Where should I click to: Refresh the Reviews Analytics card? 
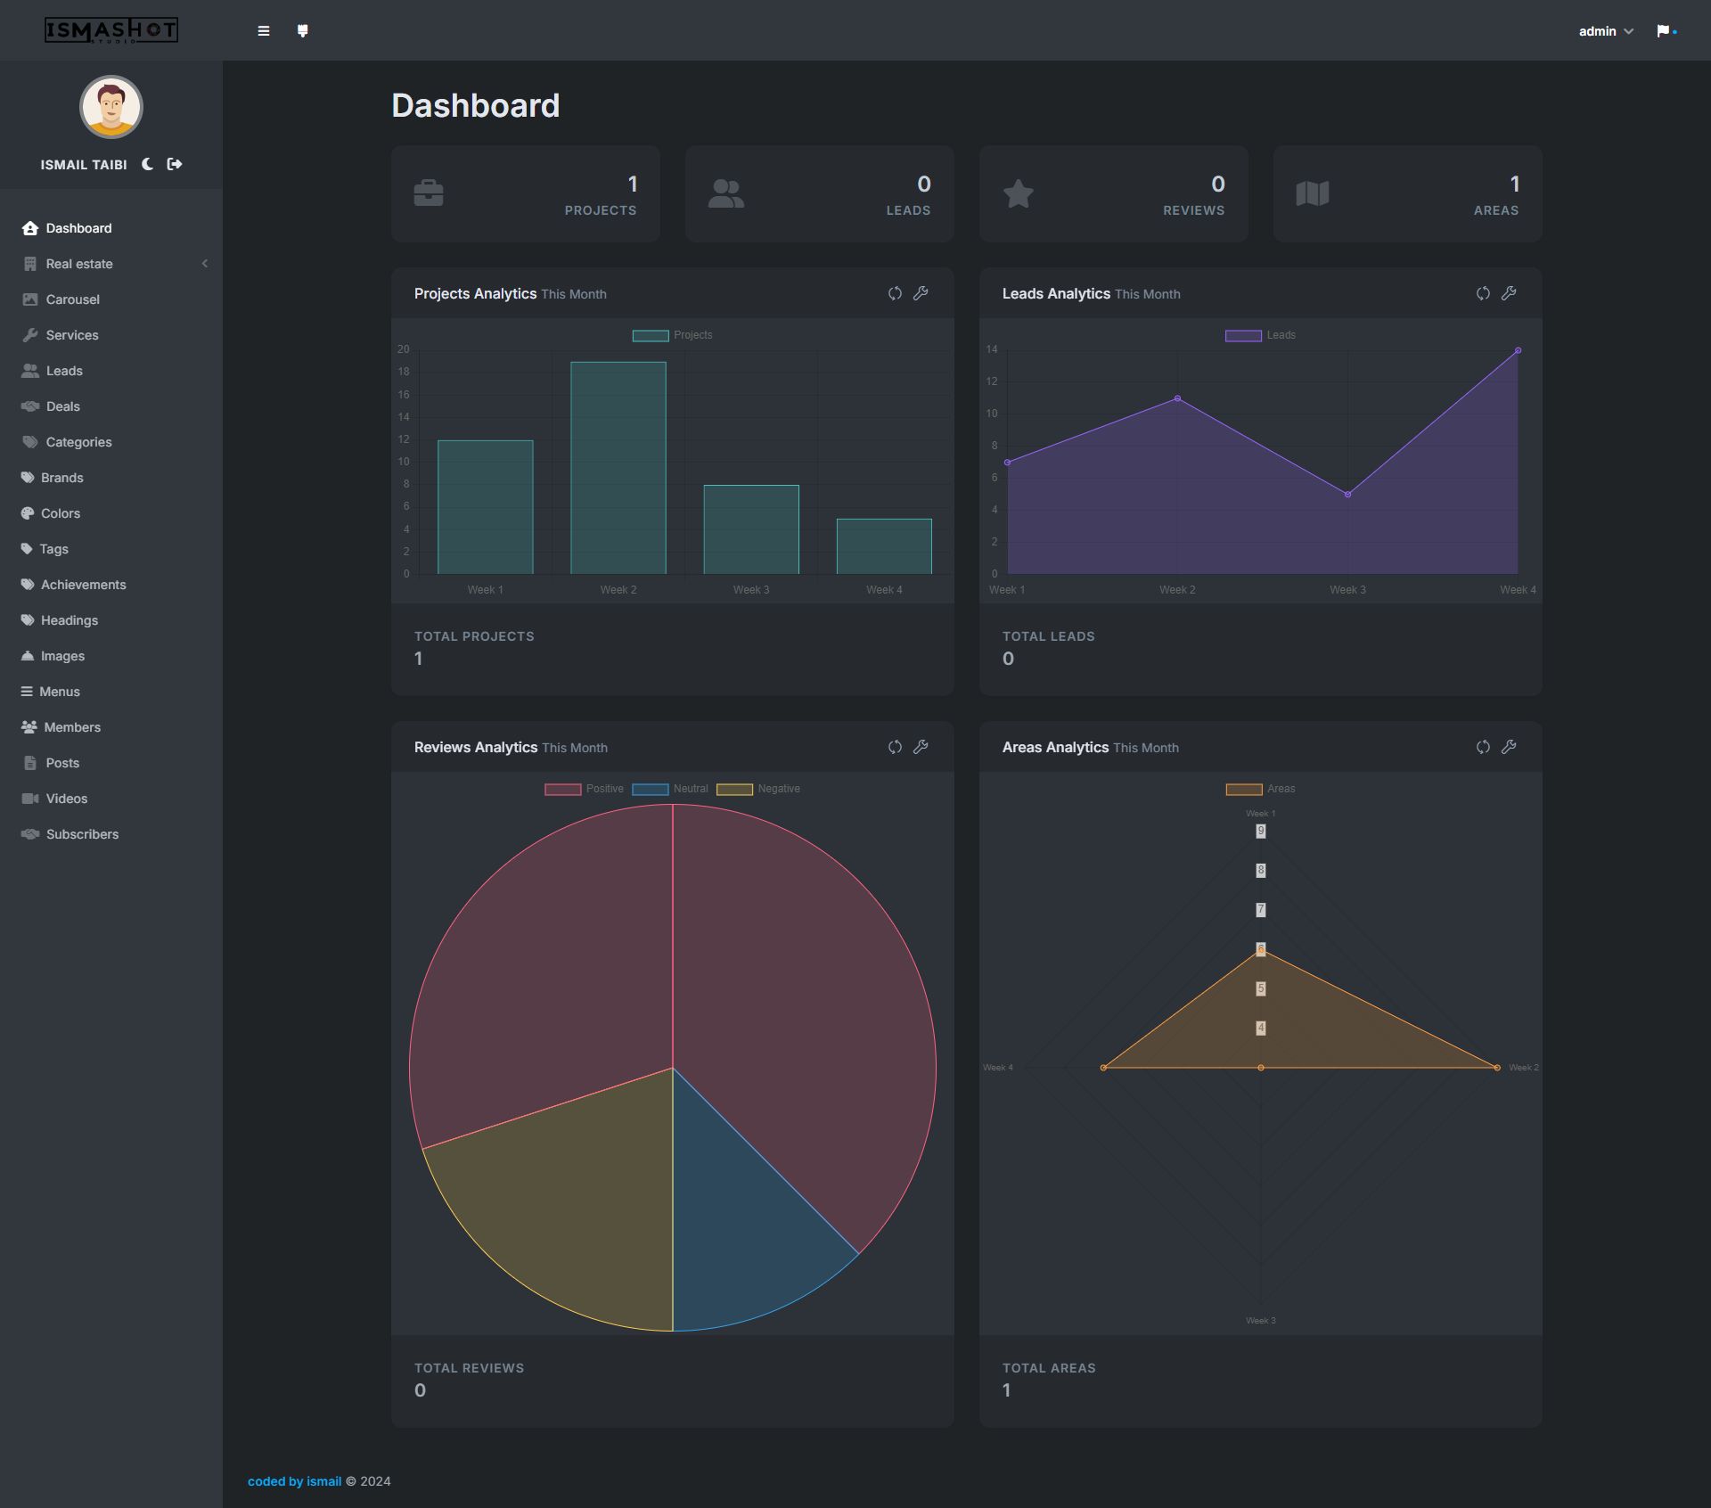tap(895, 747)
